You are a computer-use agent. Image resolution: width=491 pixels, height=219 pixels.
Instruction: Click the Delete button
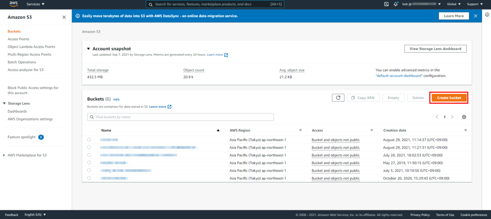(x=418, y=98)
